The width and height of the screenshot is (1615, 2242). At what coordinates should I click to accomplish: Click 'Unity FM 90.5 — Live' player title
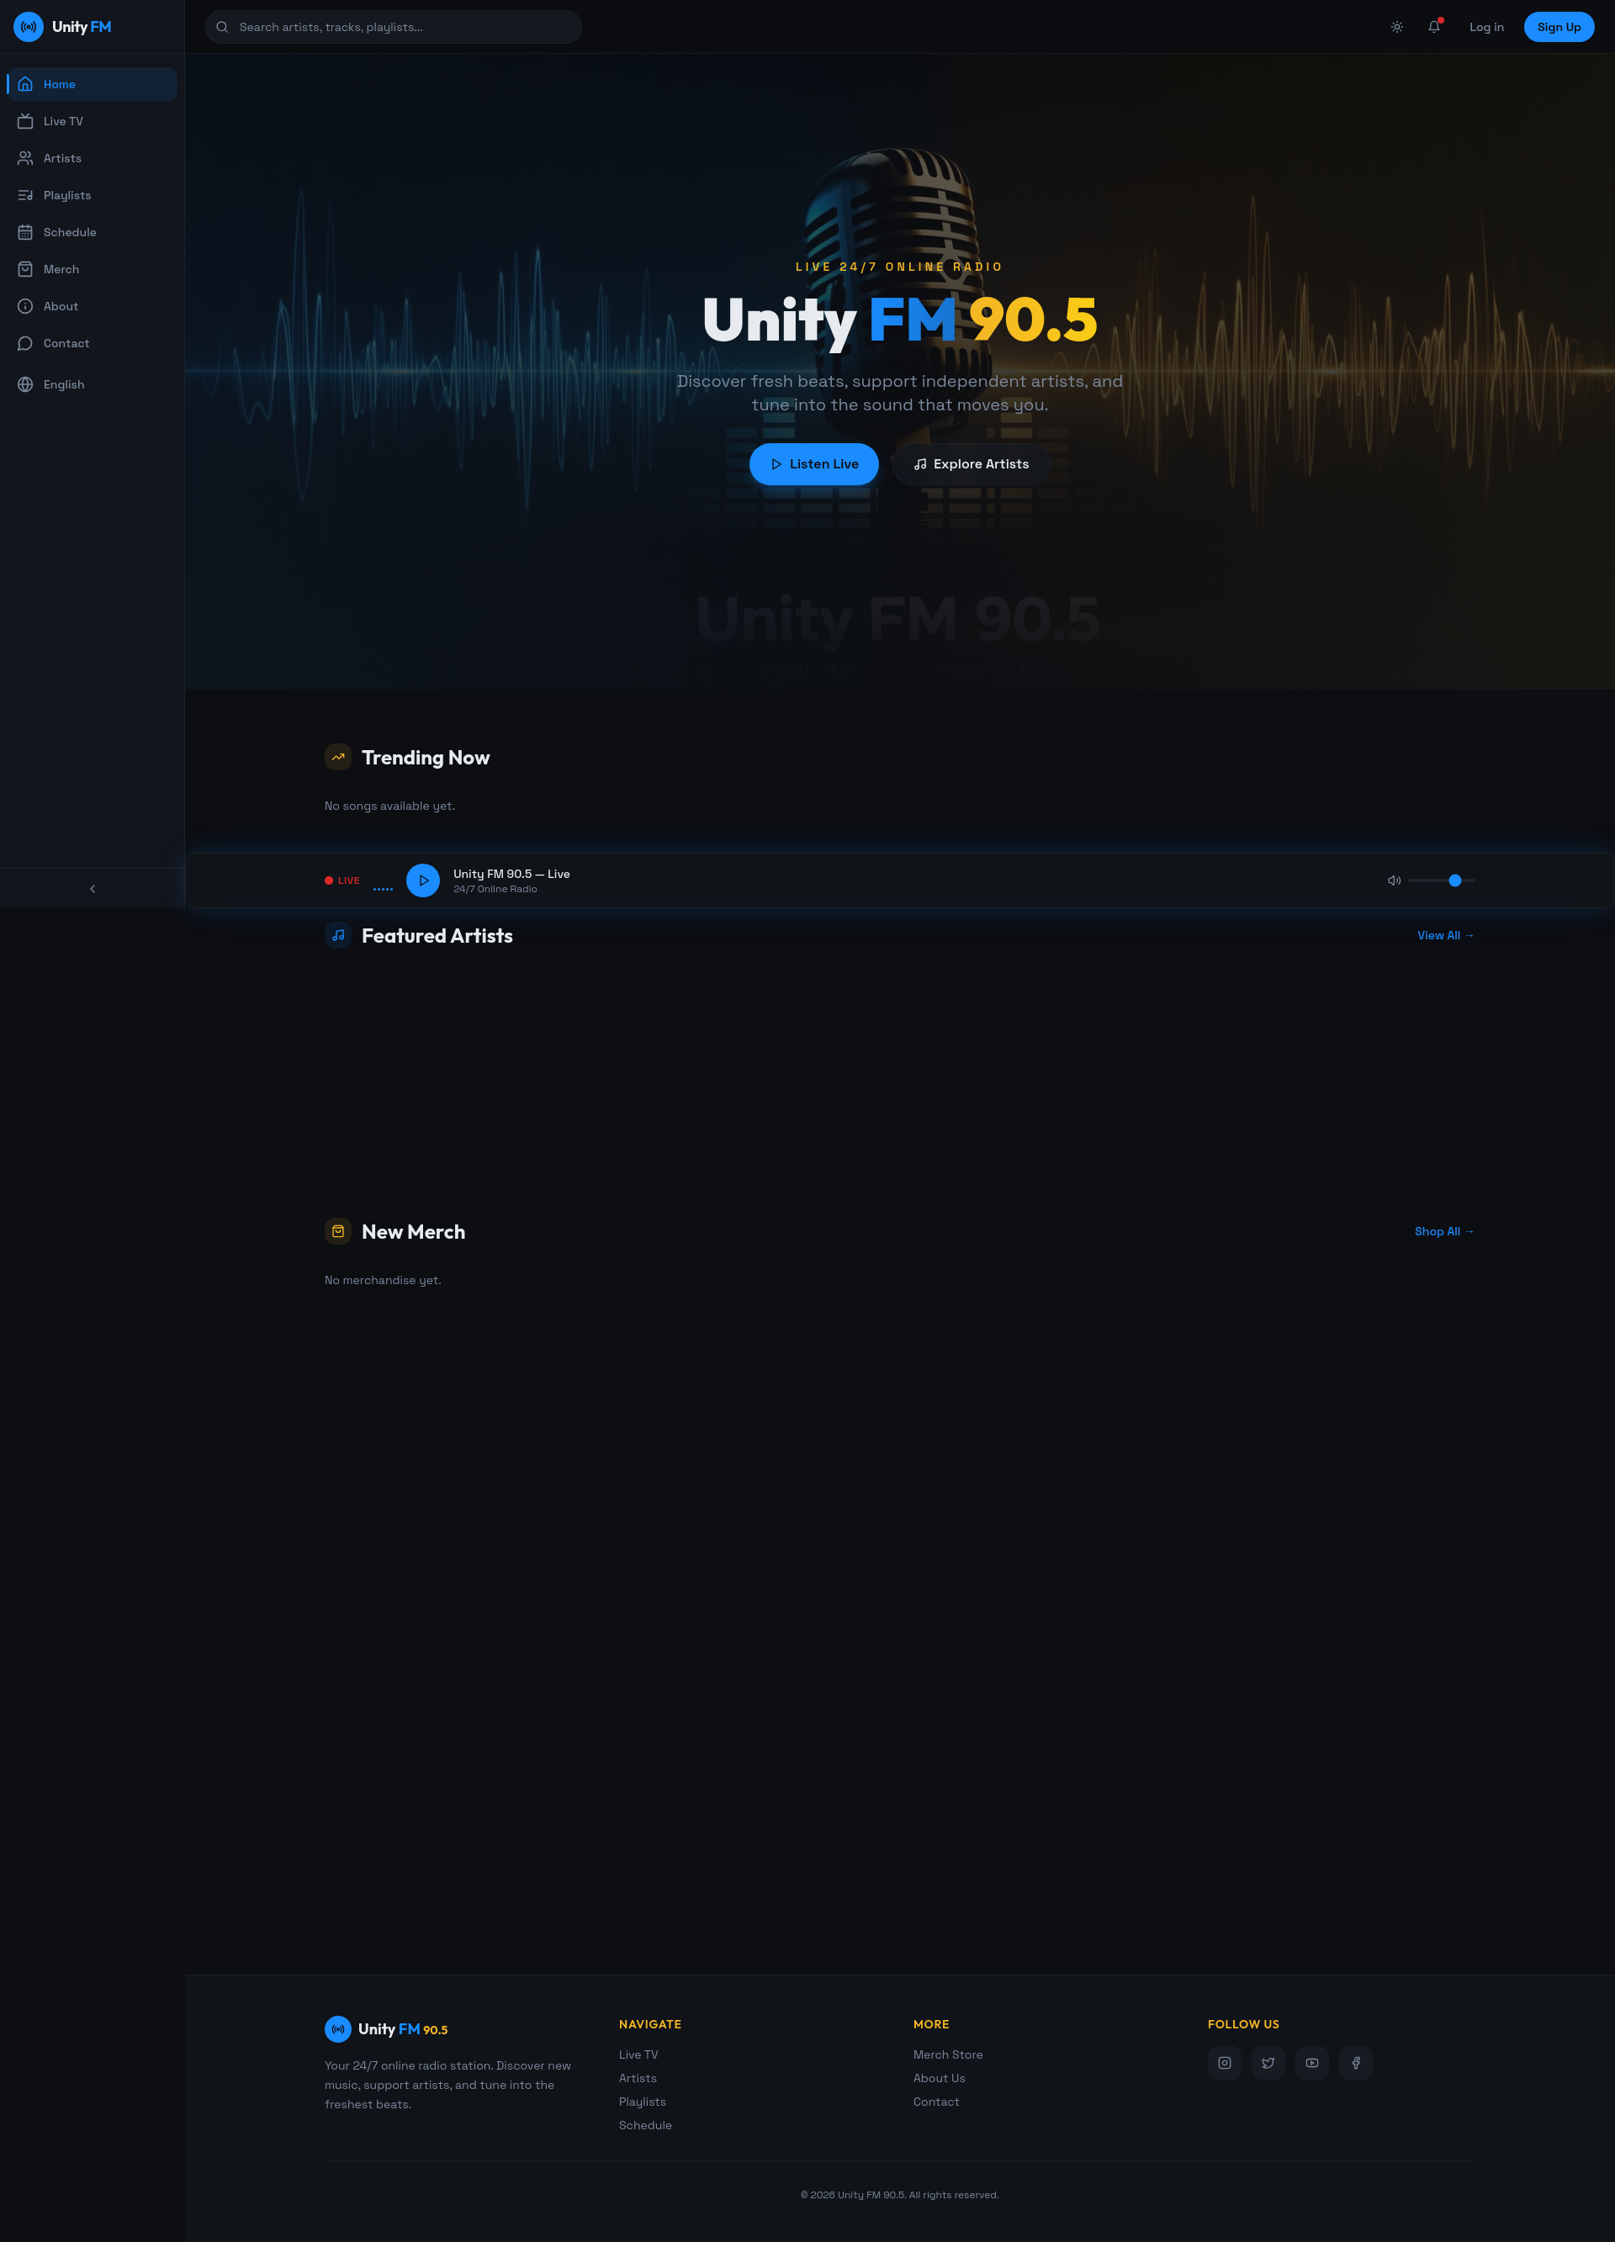point(511,874)
